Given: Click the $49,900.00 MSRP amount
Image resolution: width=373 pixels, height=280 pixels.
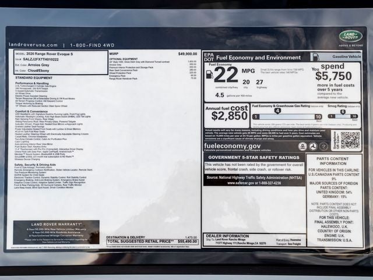Looking at the screenshot, I should pos(188,54).
